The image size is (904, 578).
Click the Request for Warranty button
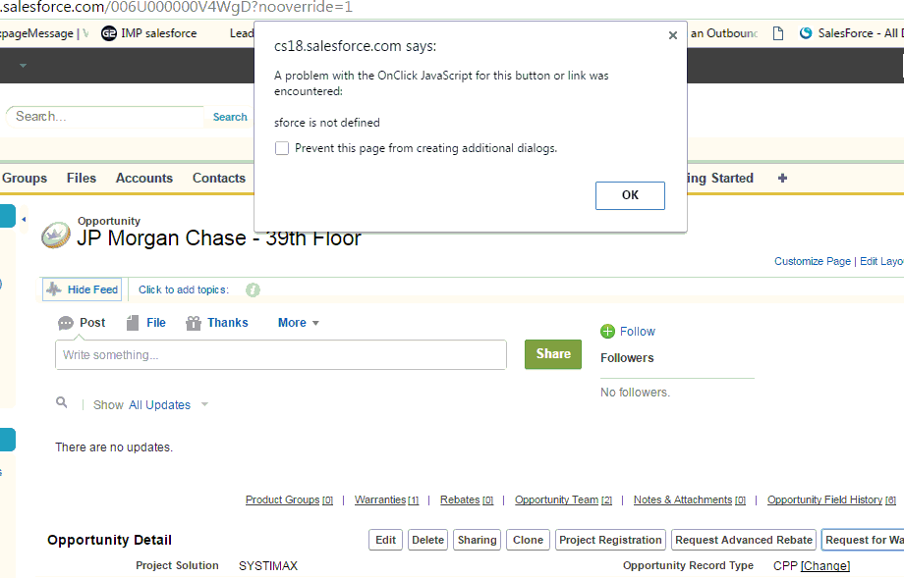(863, 540)
